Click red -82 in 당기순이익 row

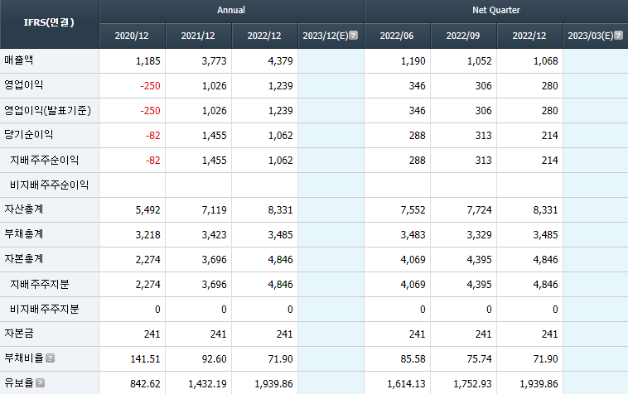point(152,135)
